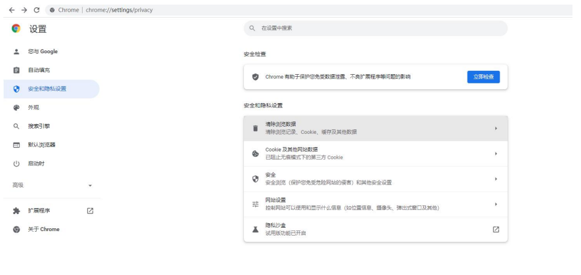
Task: Open the 安全 row's right arrow
Action: (x=496, y=179)
